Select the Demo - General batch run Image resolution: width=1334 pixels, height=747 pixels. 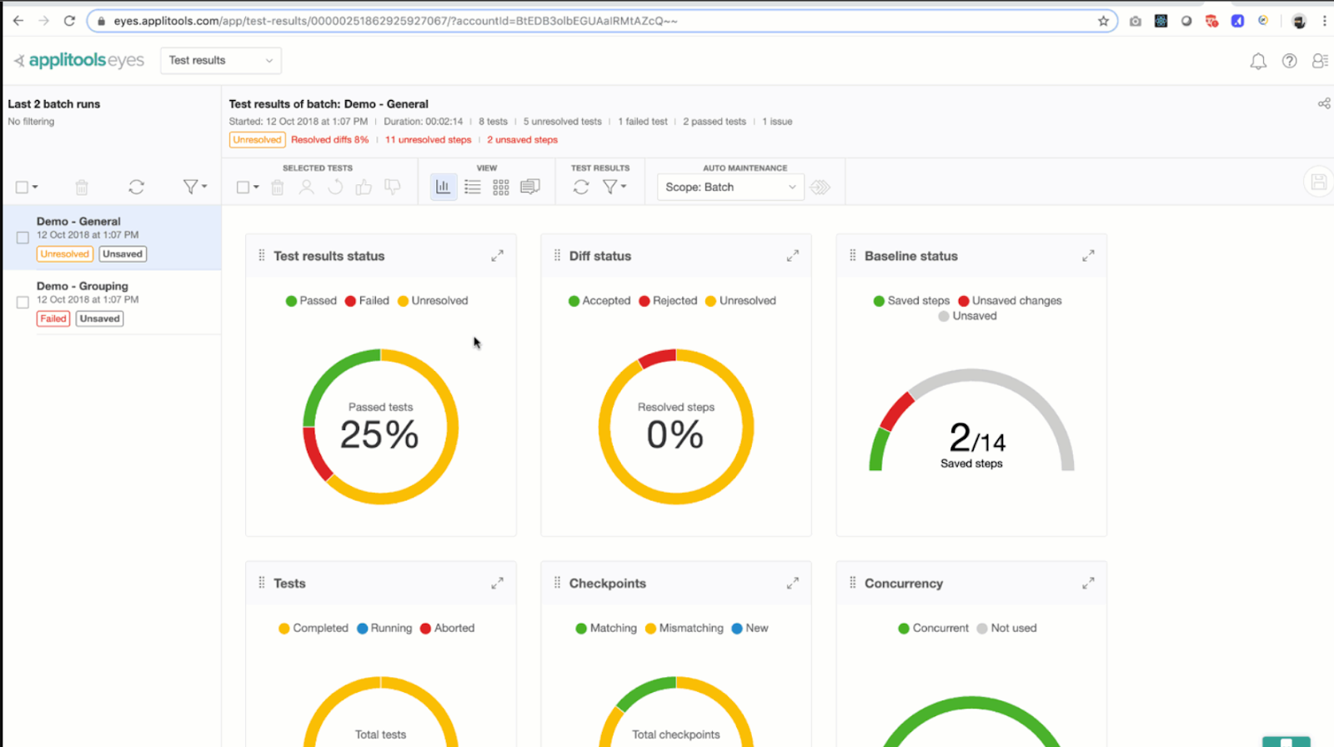(112, 238)
